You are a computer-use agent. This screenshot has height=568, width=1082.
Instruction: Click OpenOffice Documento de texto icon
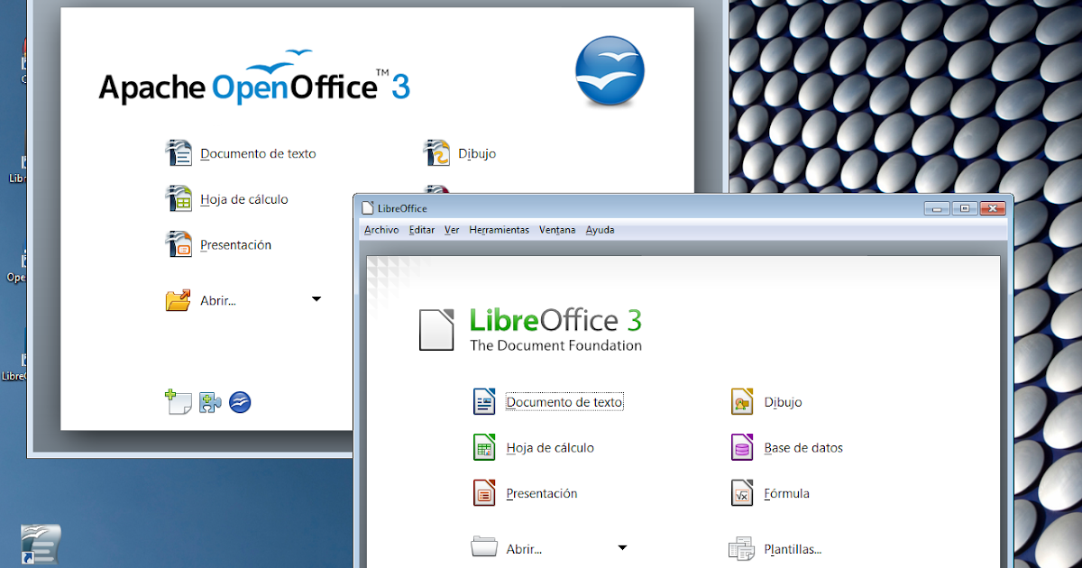[x=179, y=153]
